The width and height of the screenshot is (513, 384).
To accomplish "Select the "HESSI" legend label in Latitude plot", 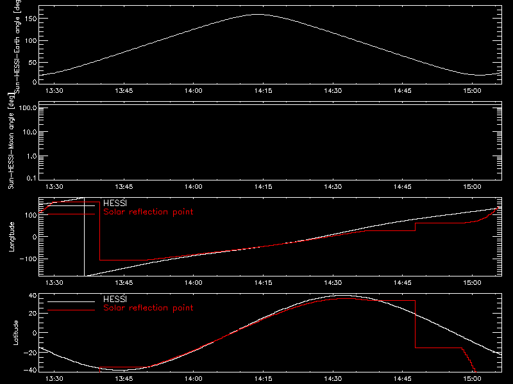I will coord(115,299).
